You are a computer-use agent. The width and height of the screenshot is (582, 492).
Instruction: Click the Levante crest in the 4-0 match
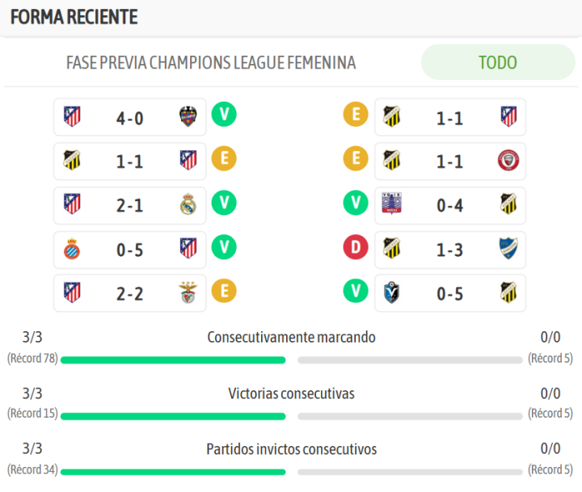(x=188, y=118)
